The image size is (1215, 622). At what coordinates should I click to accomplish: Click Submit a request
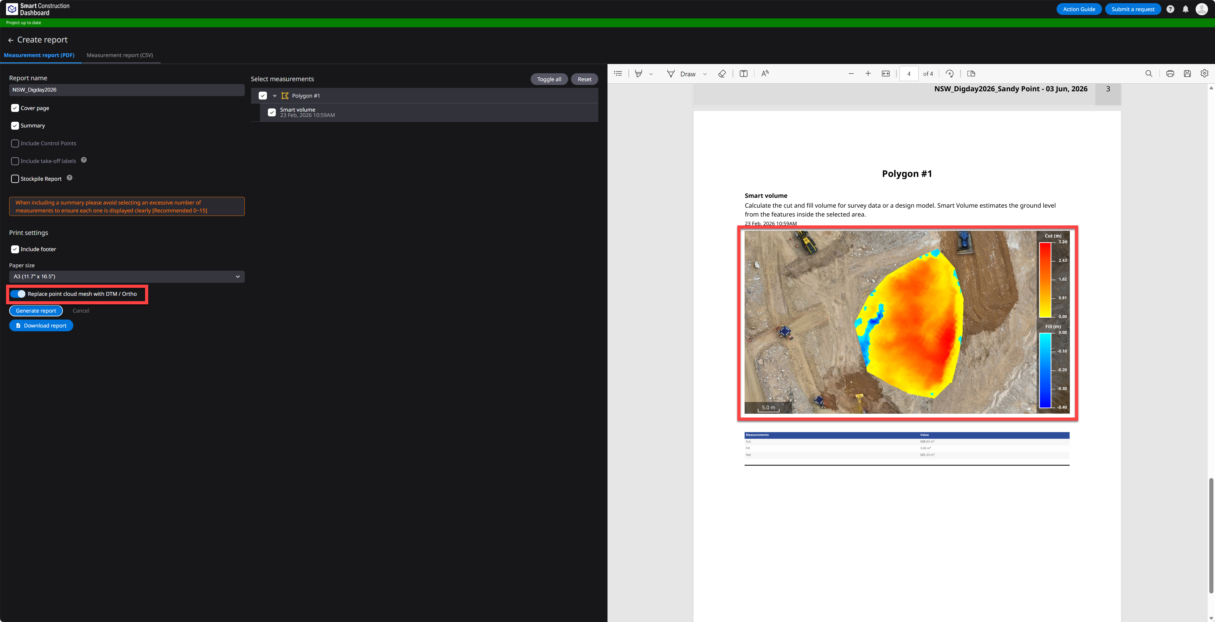pyautogui.click(x=1132, y=9)
